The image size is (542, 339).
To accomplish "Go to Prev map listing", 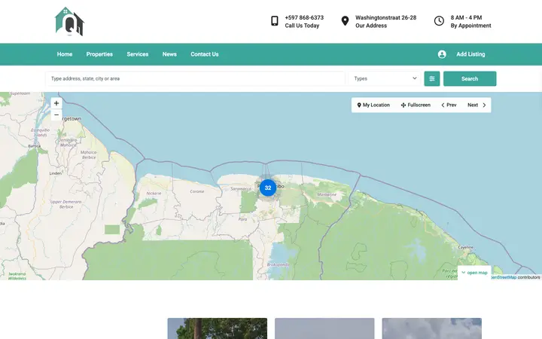I will [449, 105].
